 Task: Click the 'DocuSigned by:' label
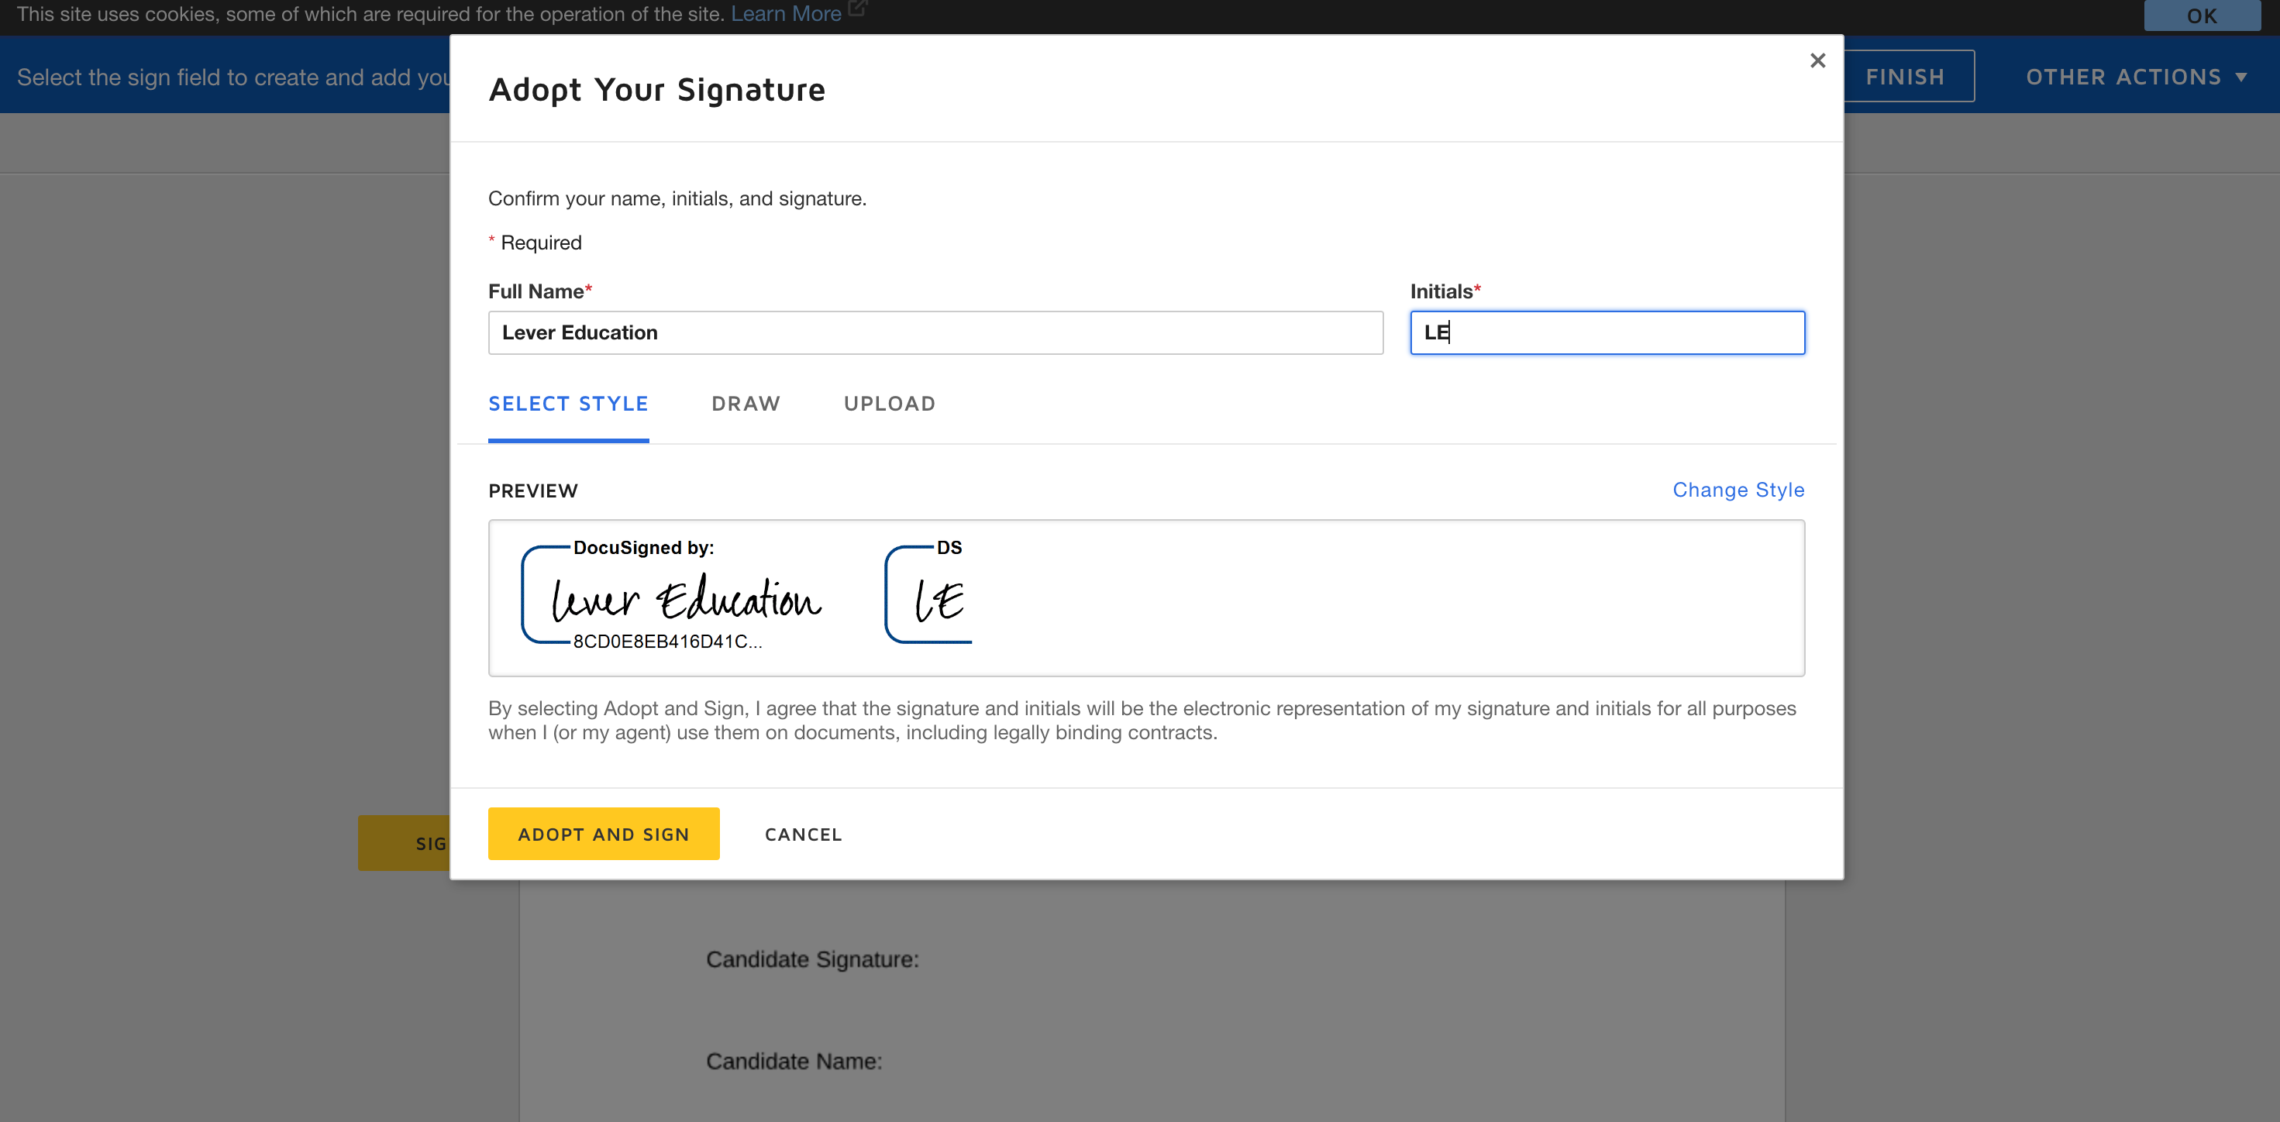coord(643,548)
